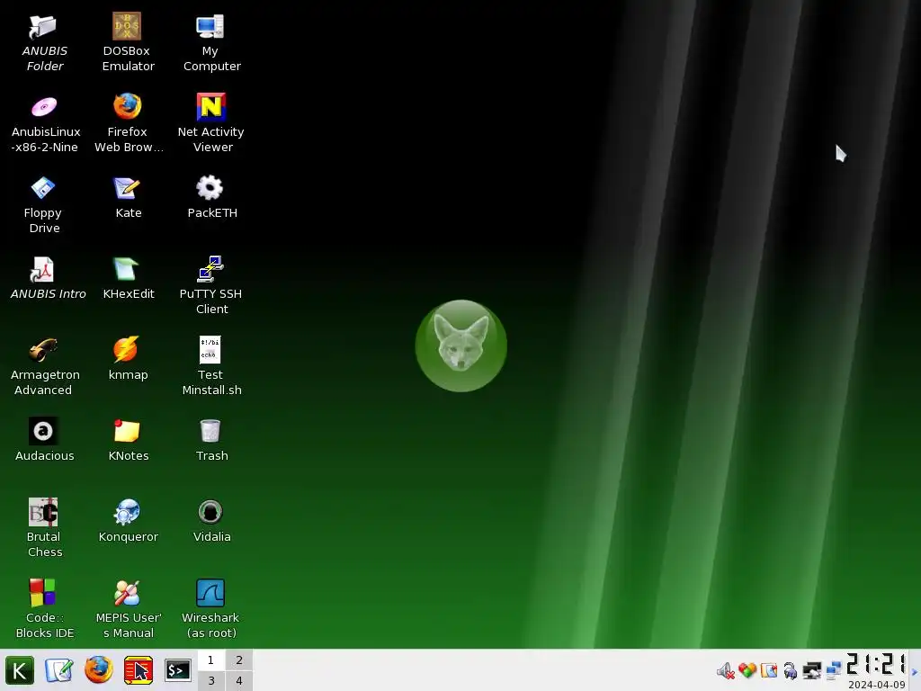The width and height of the screenshot is (921, 691).
Task: Click the notes tray icon with pin
Action: (x=768, y=670)
